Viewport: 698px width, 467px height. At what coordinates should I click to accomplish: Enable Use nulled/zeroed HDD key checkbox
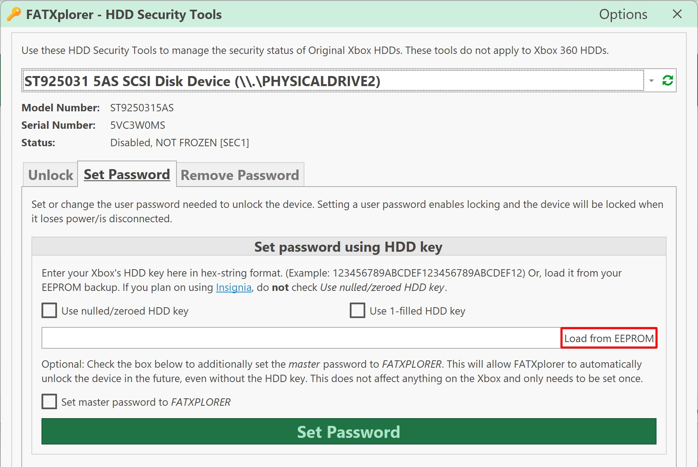(x=49, y=311)
